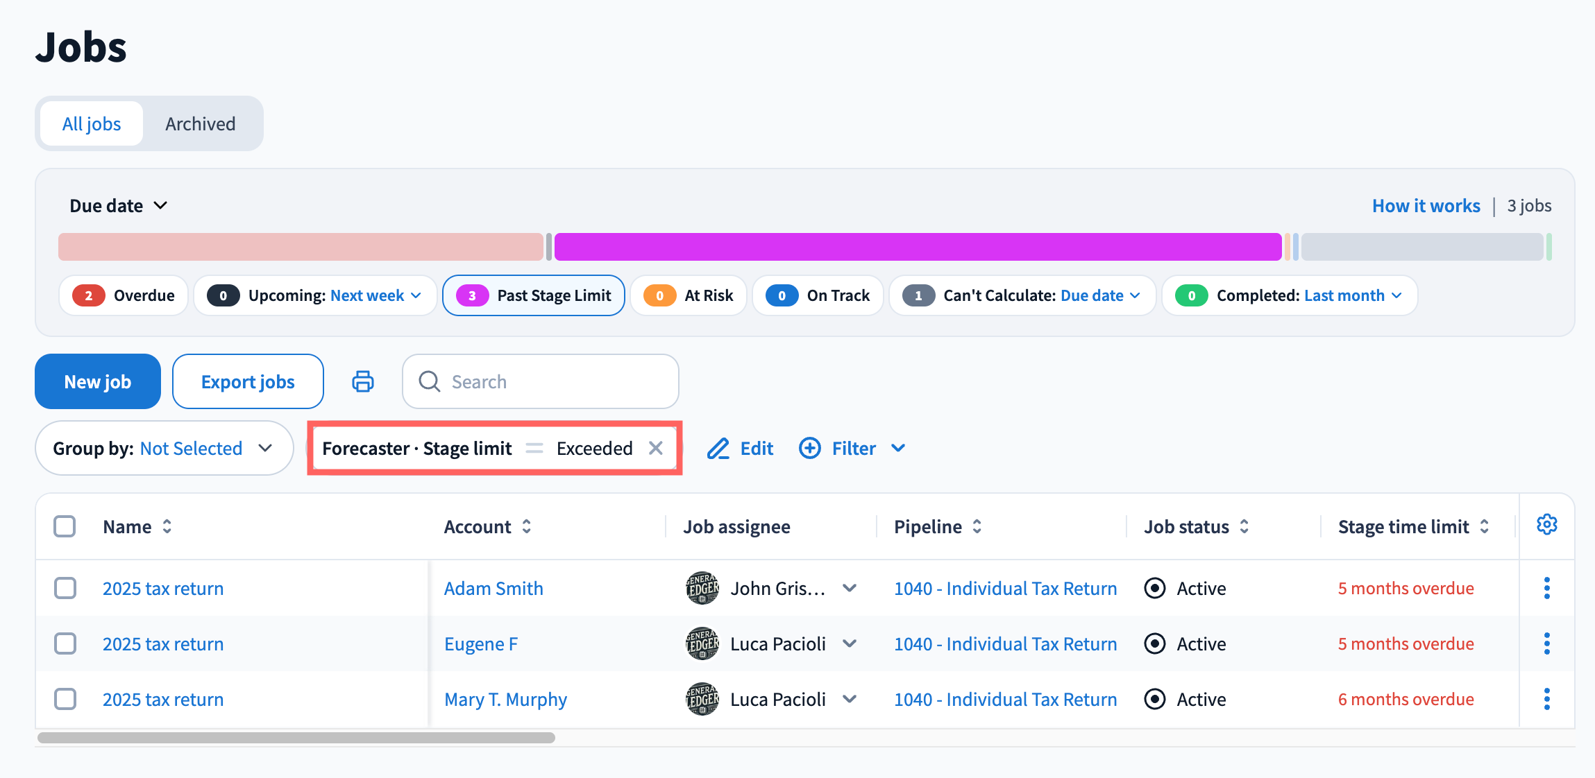Open the How it works link
This screenshot has width=1595, height=778.
(1426, 206)
